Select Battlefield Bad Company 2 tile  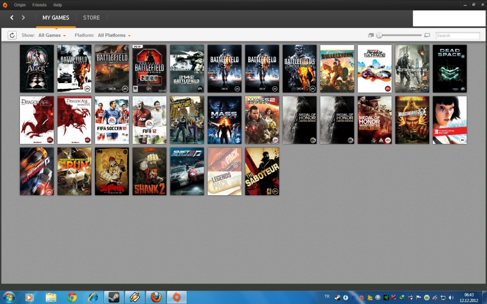74,68
